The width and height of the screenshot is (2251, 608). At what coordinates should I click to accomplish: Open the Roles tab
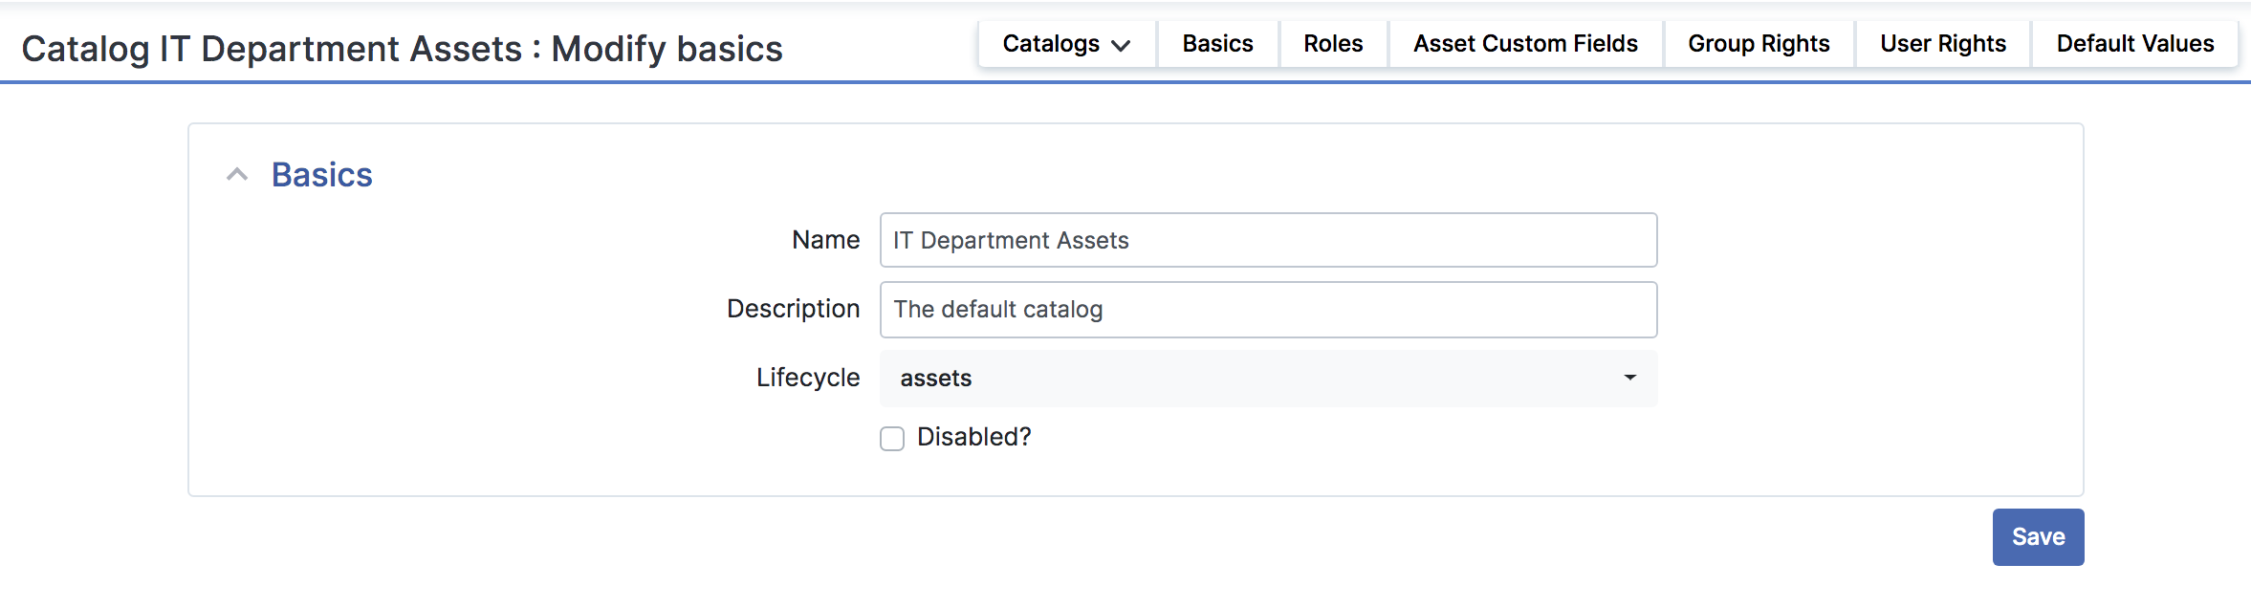pos(1333,44)
